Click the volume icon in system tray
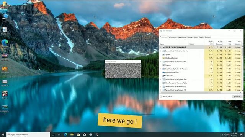 [229, 134]
